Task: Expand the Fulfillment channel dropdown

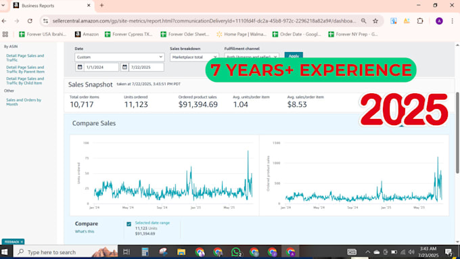Action: click(252, 56)
